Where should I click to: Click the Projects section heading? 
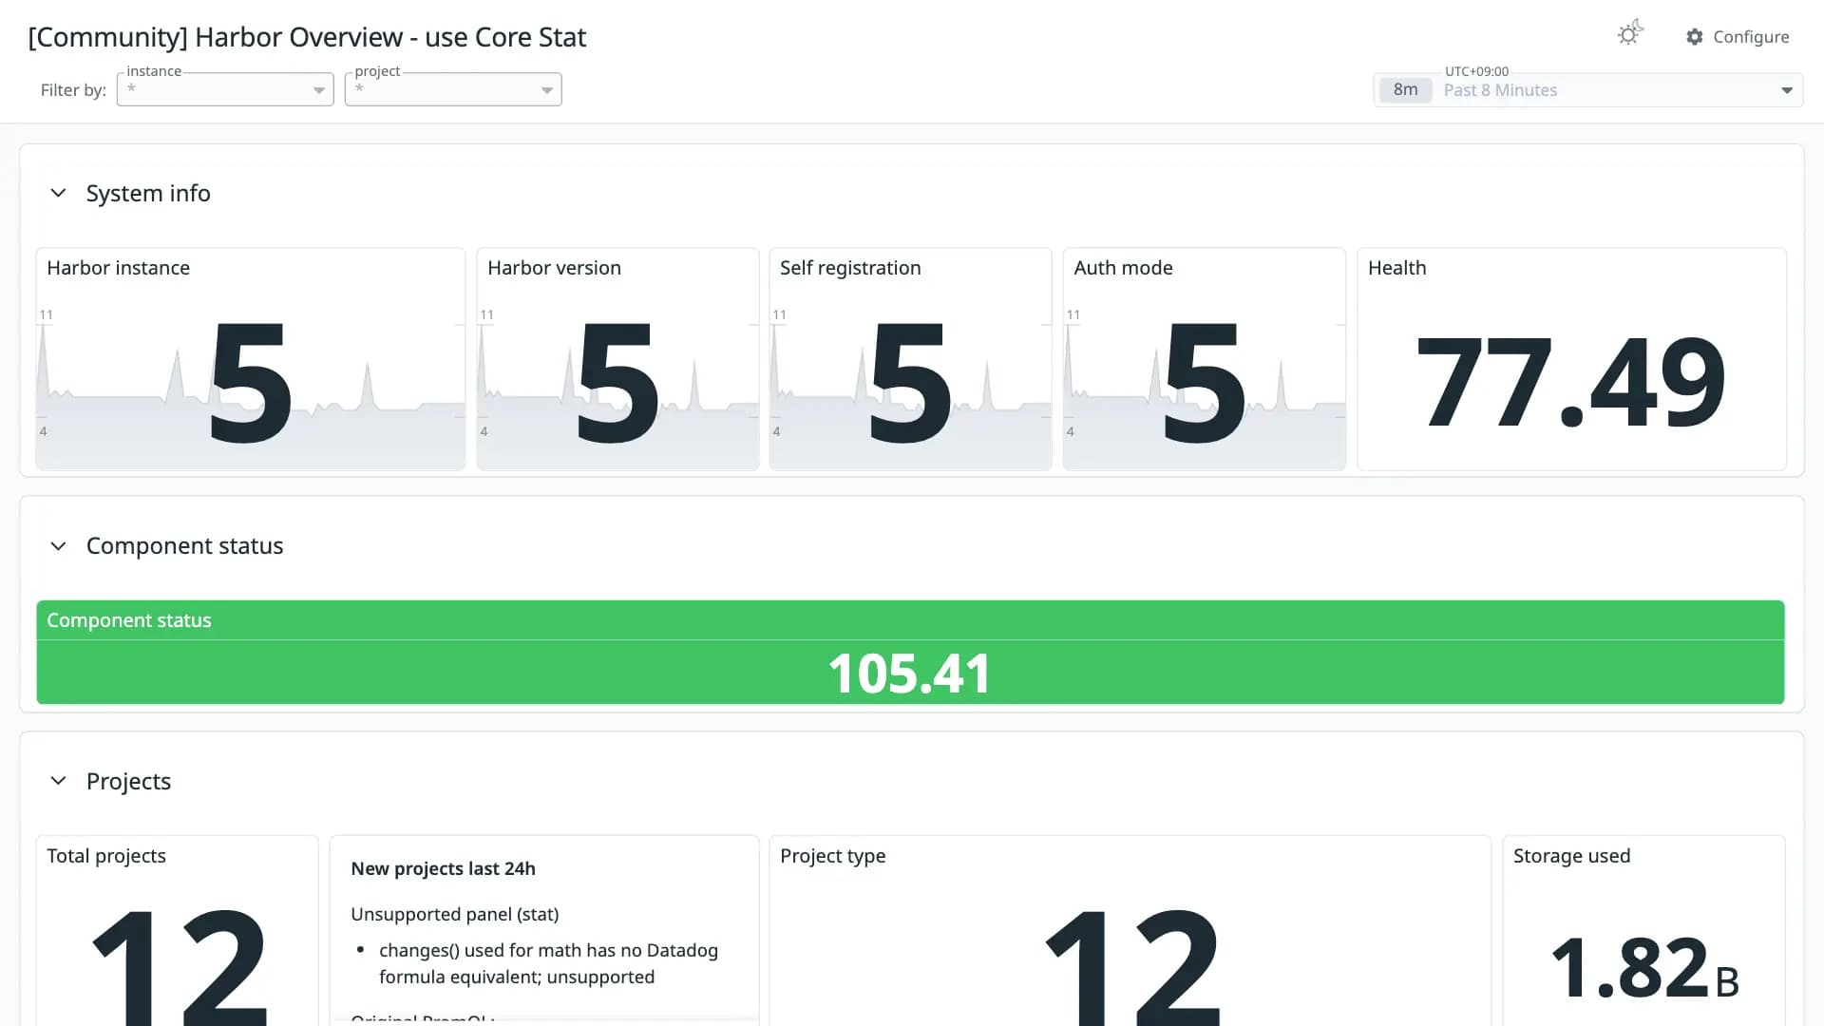click(128, 781)
